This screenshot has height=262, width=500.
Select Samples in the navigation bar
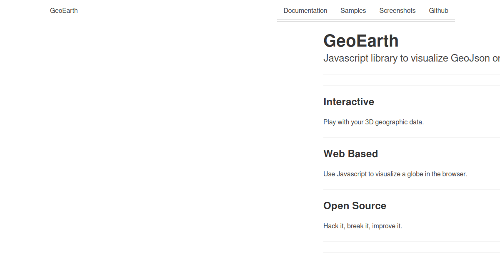click(353, 10)
